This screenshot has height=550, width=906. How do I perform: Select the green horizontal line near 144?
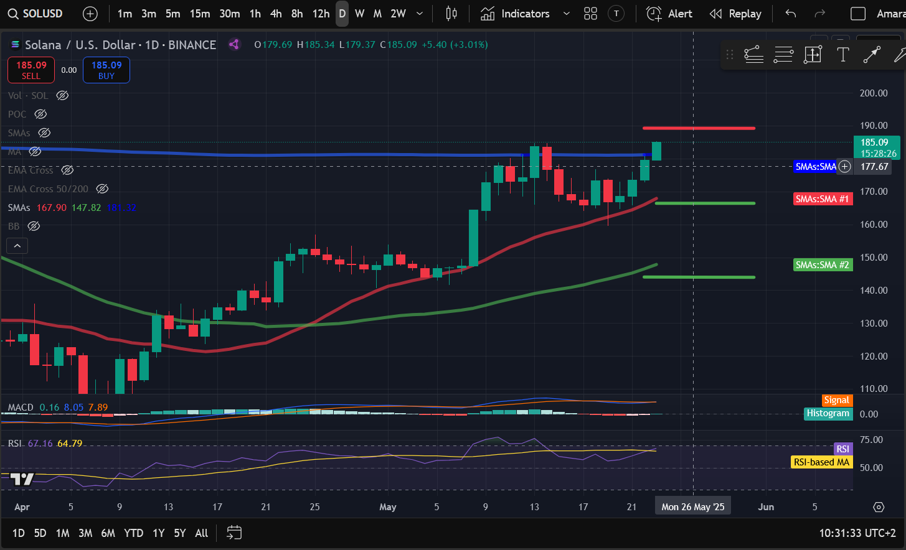pos(699,277)
